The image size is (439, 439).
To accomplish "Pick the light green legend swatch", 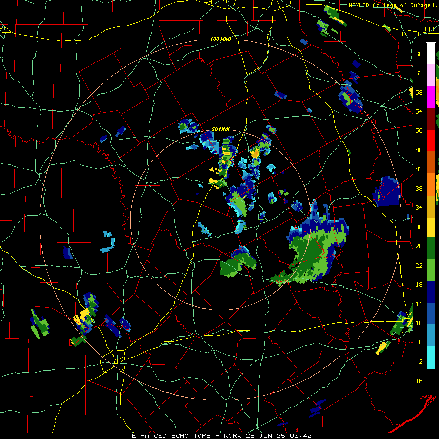I will point(431,270).
